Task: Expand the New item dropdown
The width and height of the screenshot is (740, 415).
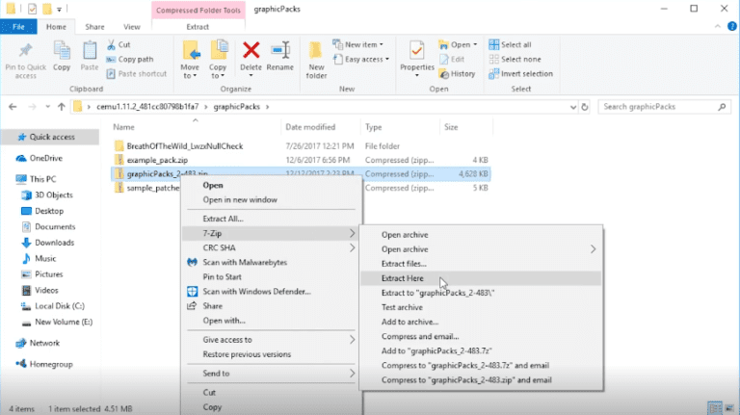Action: pyautogui.click(x=362, y=44)
